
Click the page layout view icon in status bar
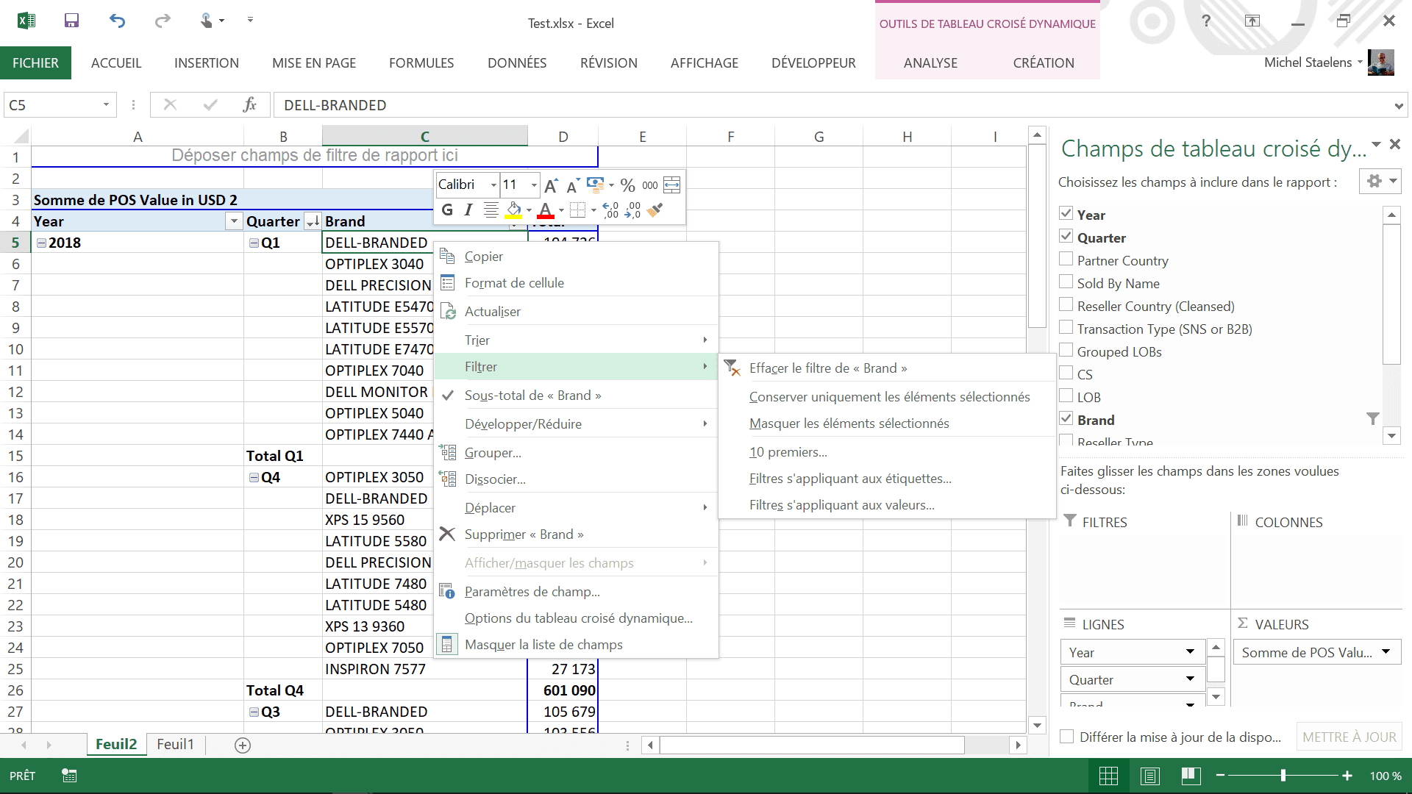[1150, 776]
